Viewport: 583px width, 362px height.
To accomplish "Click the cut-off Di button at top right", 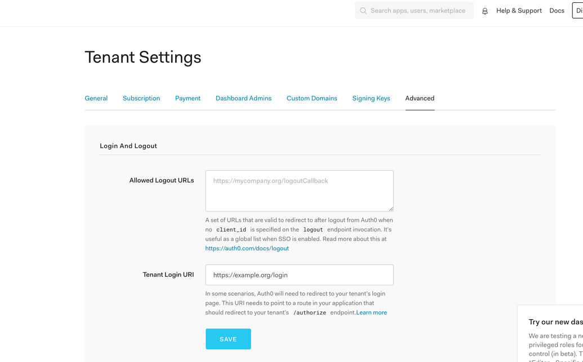I will [578, 11].
